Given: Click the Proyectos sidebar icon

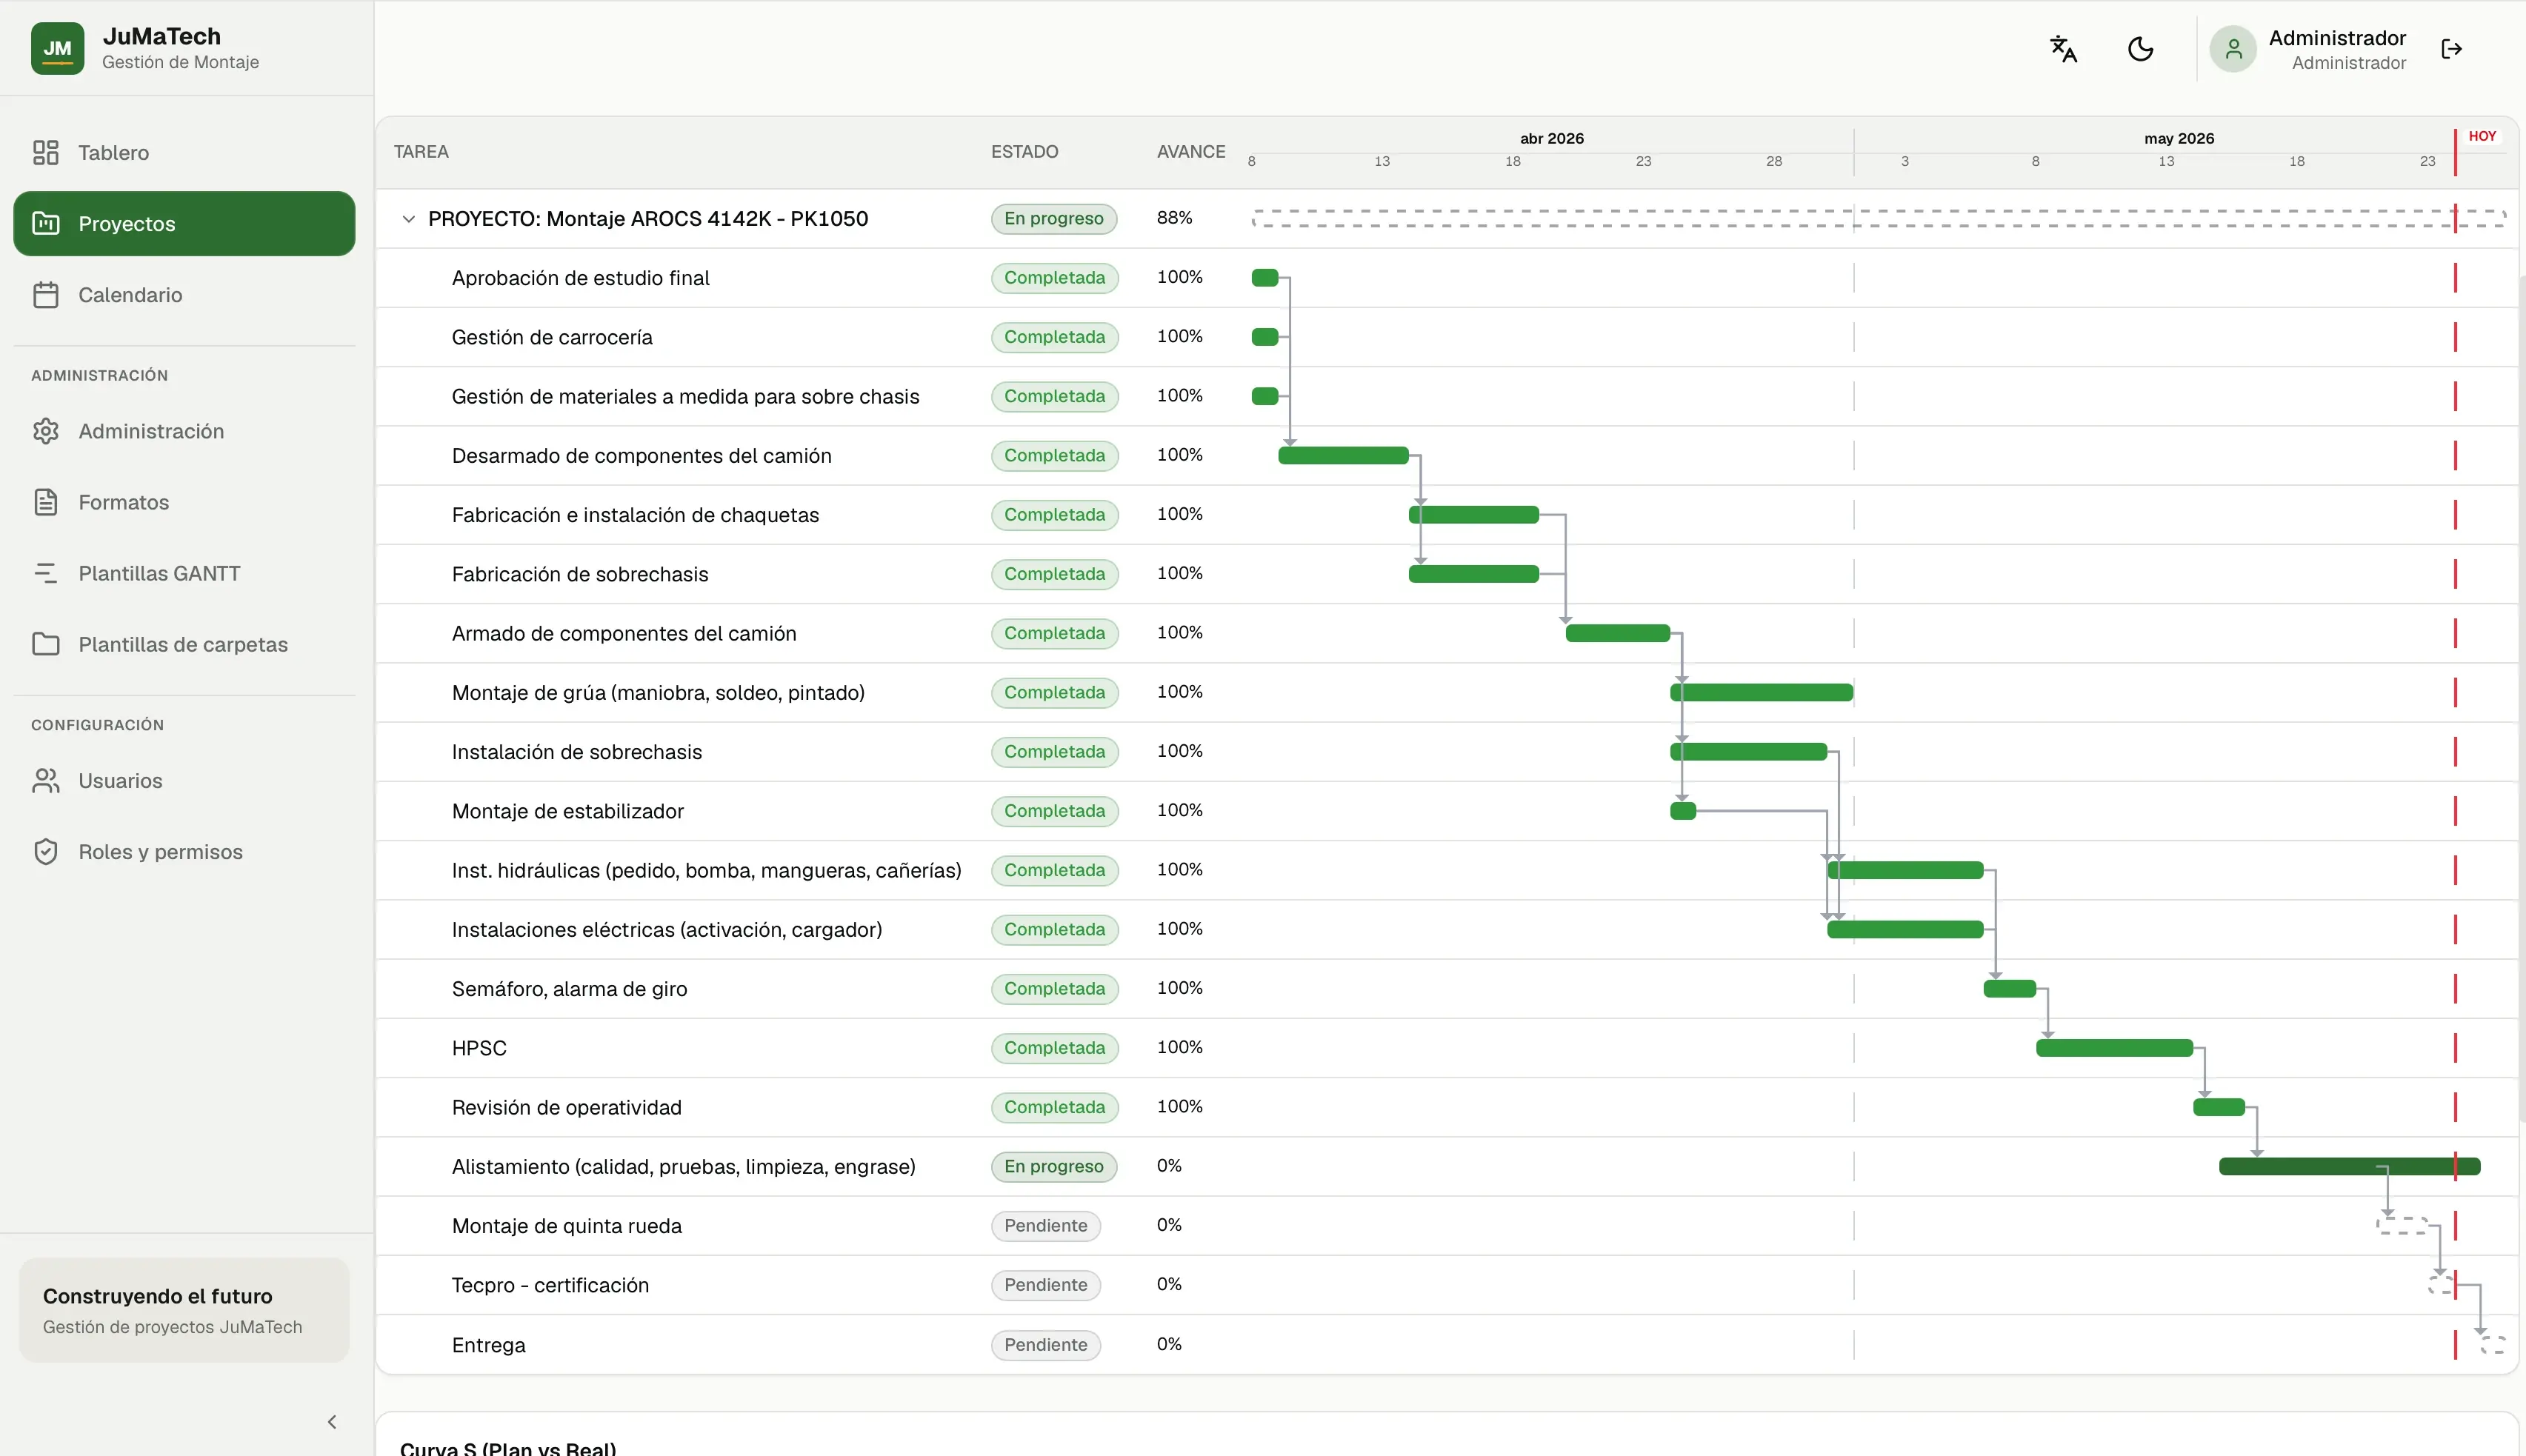Looking at the screenshot, I should tap(46, 223).
